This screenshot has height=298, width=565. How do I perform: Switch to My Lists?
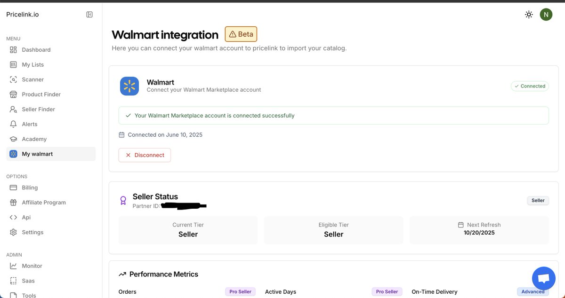click(32, 64)
